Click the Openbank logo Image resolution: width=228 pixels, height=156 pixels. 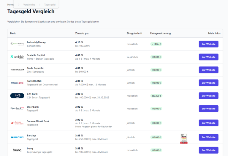coord(17,109)
